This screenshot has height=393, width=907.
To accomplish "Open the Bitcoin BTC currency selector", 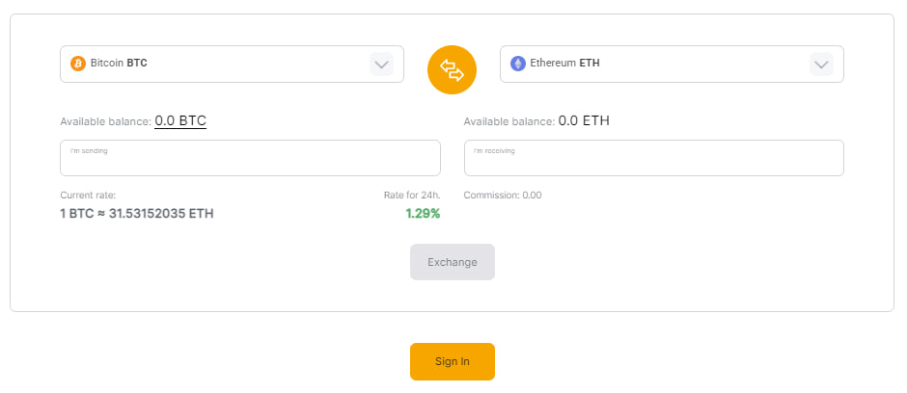I will click(232, 65).
